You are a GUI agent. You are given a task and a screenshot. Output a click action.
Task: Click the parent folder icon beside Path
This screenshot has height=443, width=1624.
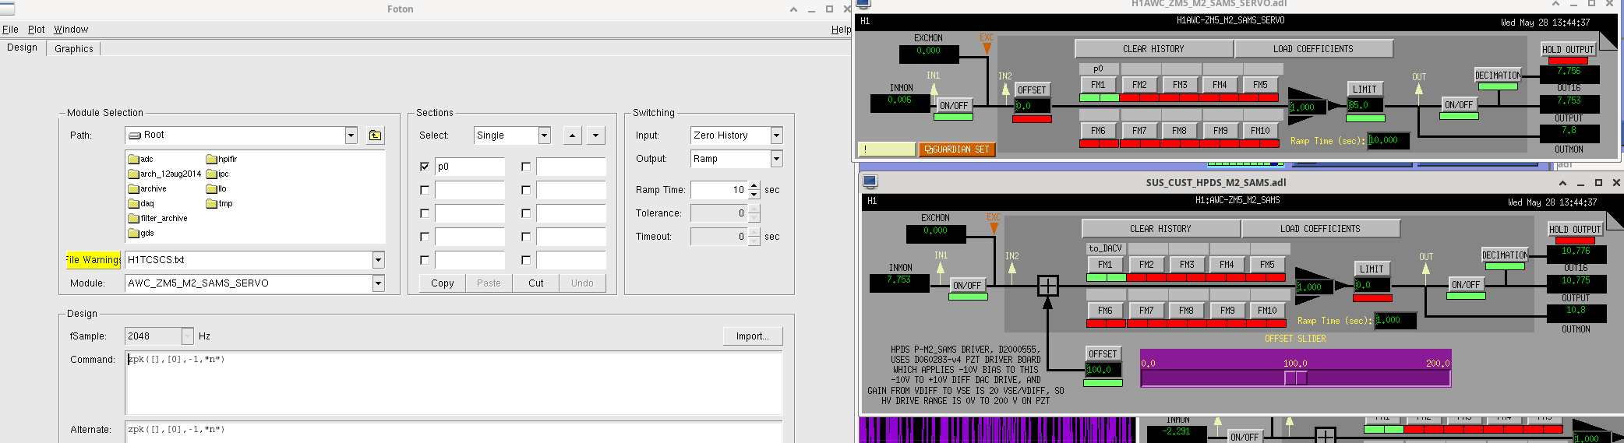point(375,135)
